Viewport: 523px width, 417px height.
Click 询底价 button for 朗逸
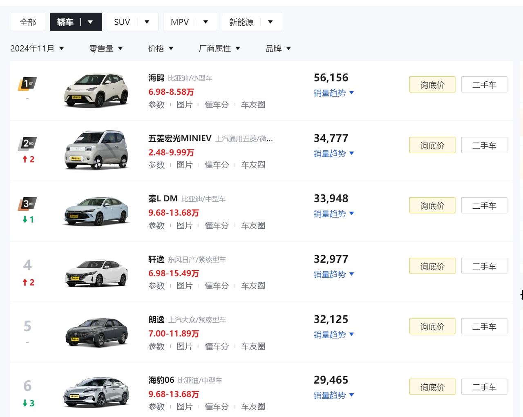[x=432, y=326]
